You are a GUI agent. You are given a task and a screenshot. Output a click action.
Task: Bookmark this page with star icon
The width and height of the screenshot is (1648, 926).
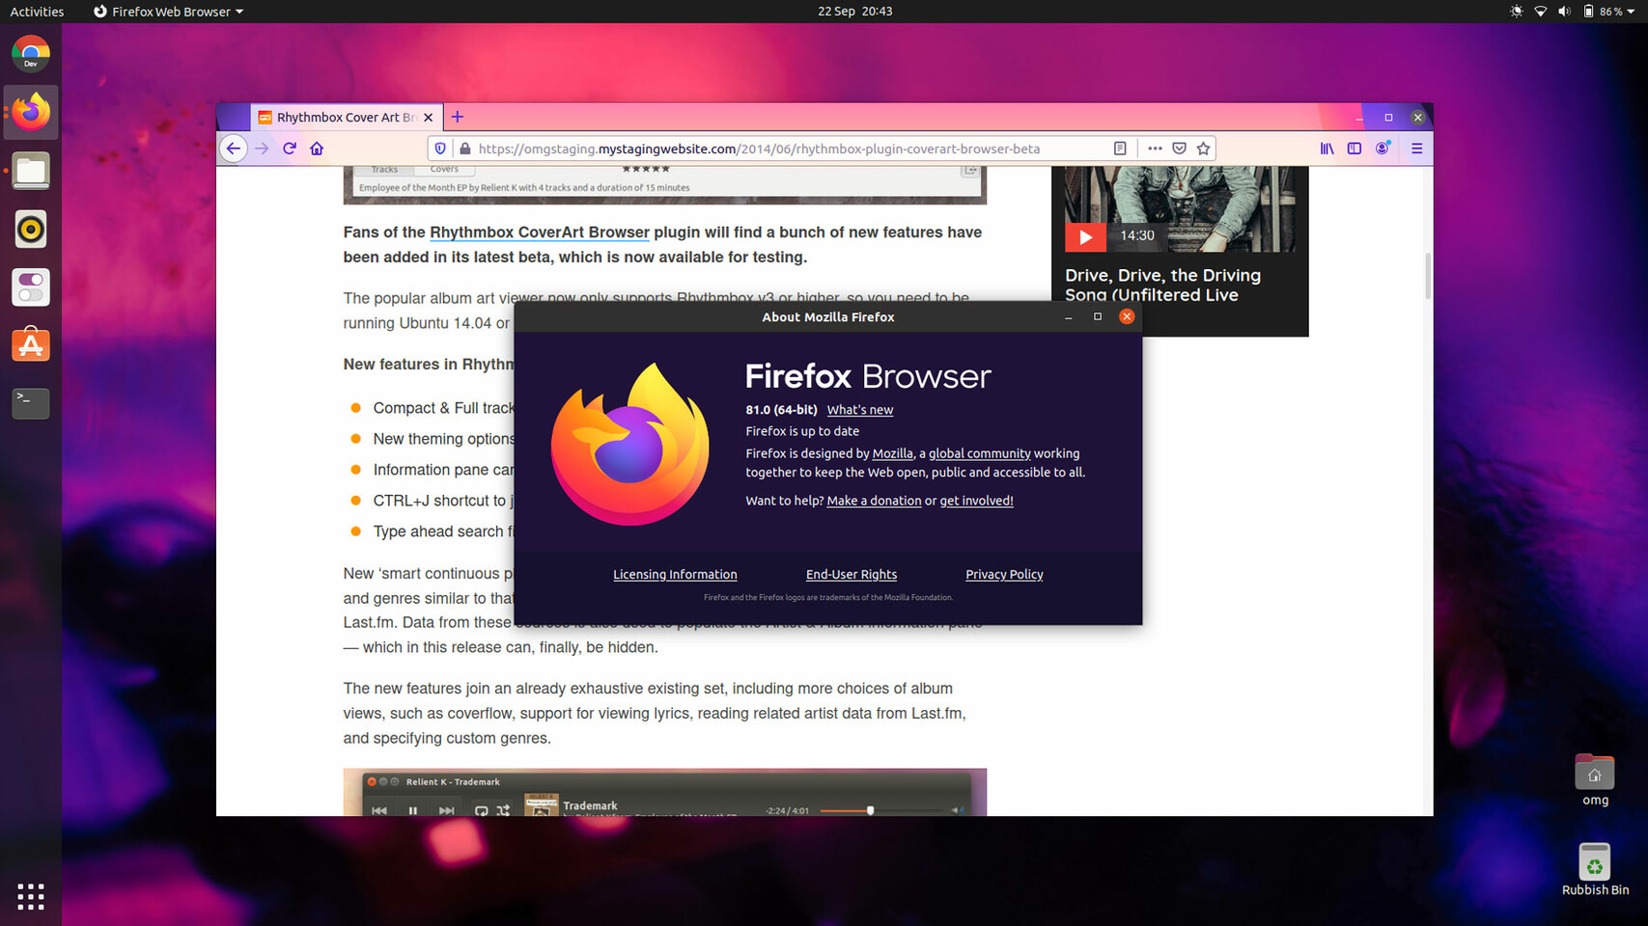click(1203, 149)
